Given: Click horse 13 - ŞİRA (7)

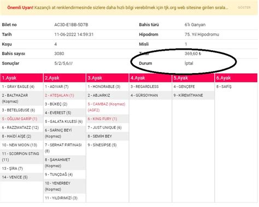Looking at the screenshot, I should (x=21, y=169).
